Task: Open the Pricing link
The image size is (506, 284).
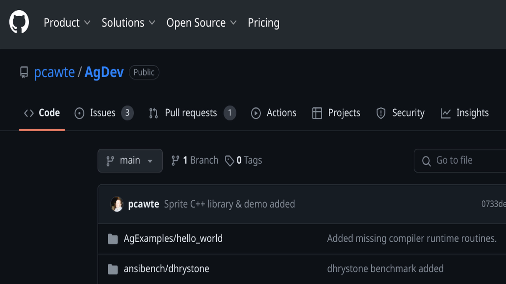Action: [x=264, y=23]
